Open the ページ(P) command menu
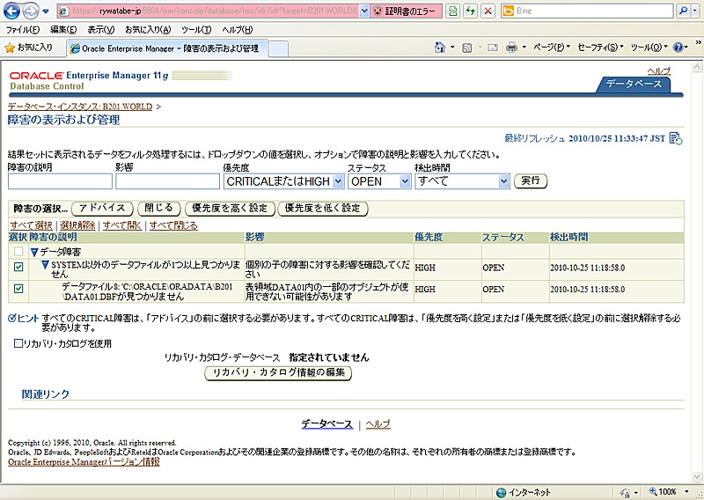Screen dimensions: 704x500 [552, 48]
